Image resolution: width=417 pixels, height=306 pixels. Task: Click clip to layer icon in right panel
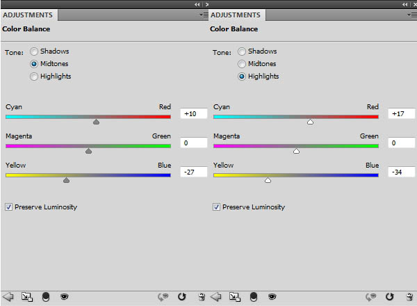click(254, 297)
